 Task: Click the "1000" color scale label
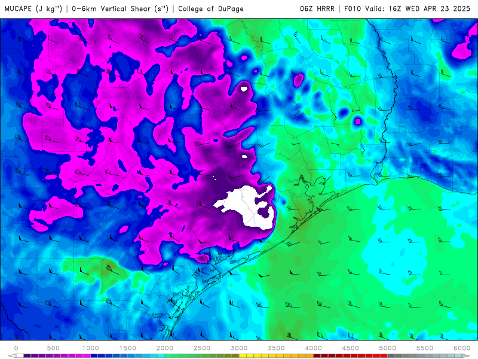point(90,348)
